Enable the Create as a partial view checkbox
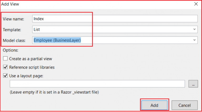Screen dimensions: 202x112 click(x=6, y=58)
